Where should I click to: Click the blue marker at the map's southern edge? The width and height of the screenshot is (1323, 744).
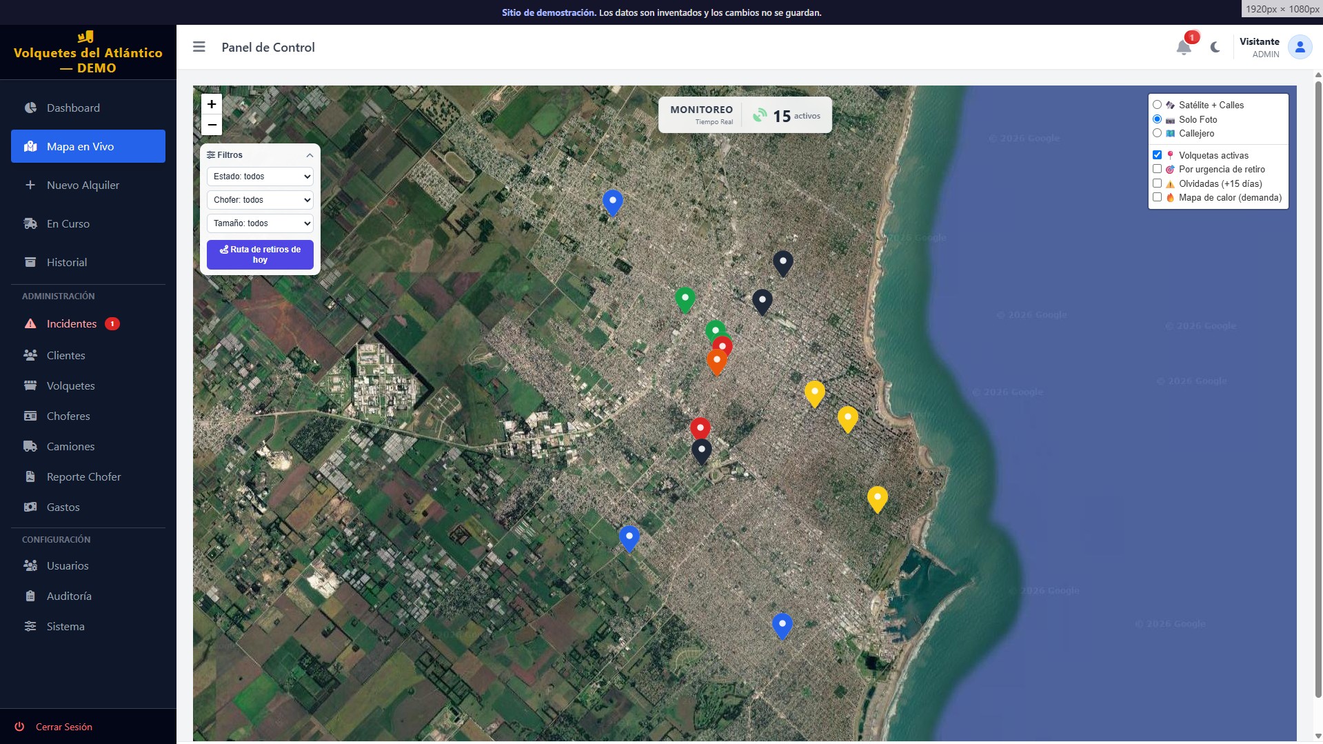(782, 626)
